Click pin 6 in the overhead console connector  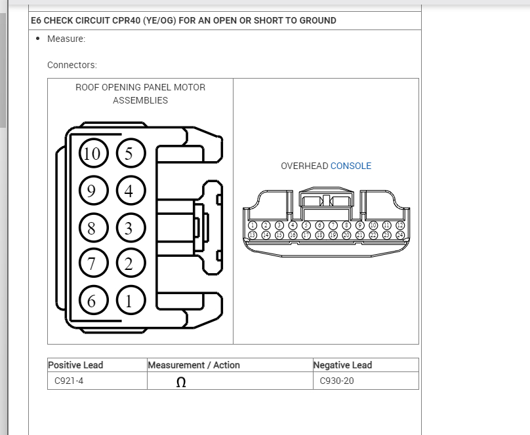[x=319, y=225]
